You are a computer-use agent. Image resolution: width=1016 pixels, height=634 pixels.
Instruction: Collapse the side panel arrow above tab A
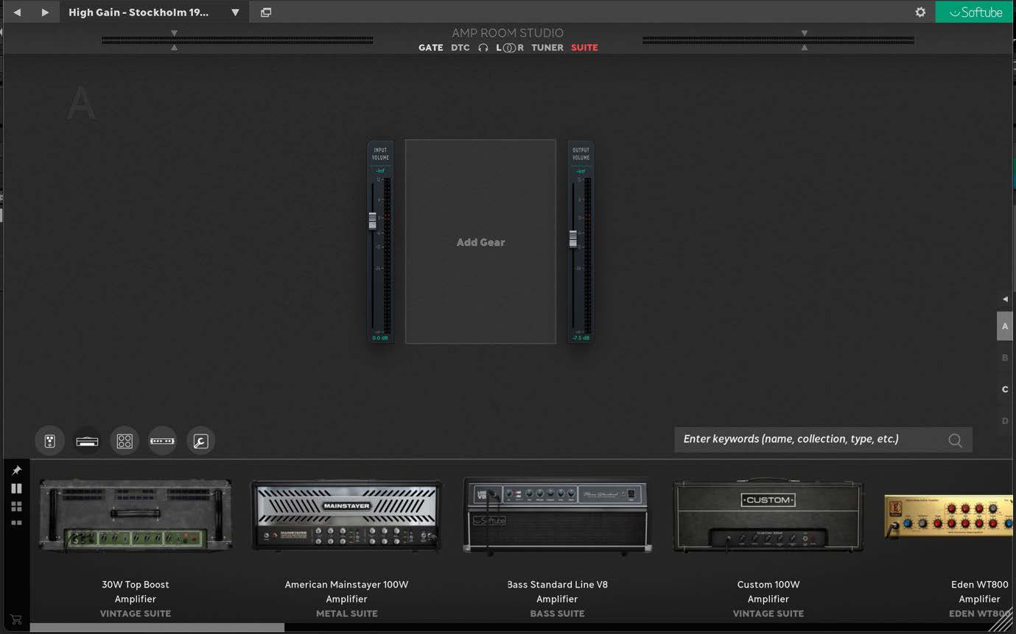[x=1005, y=299]
